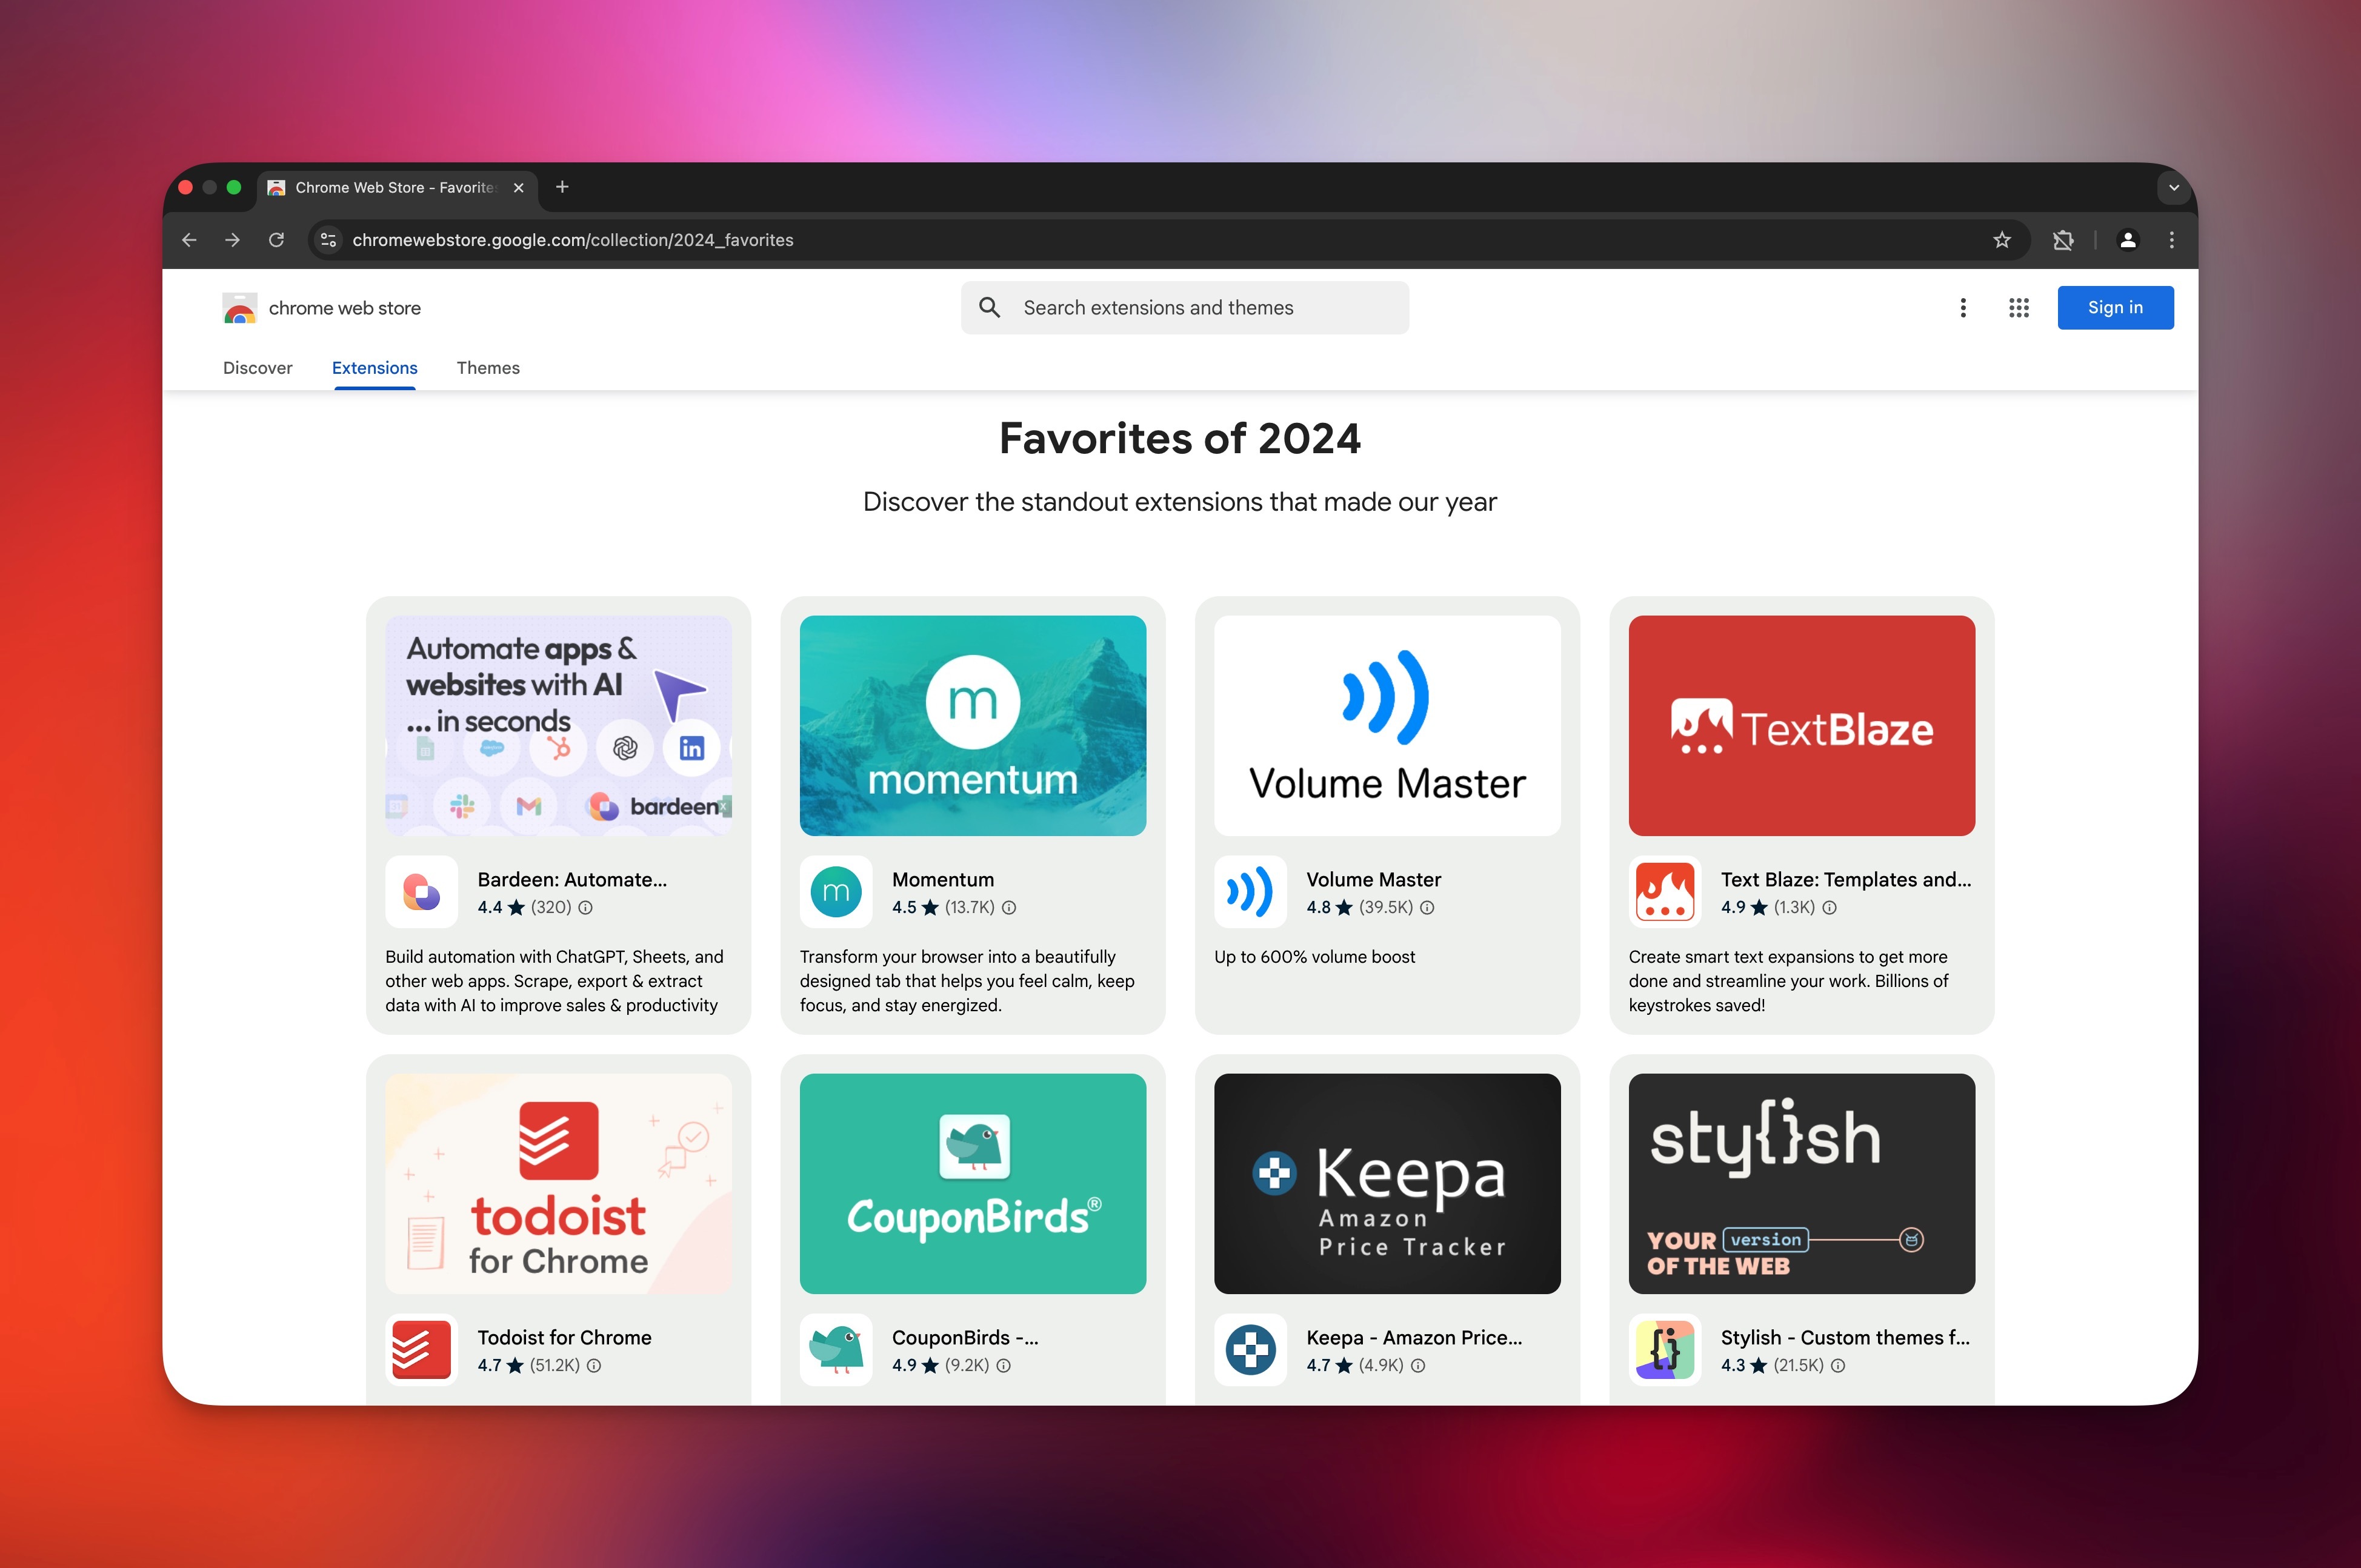This screenshot has width=2361, height=1568.
Task: Click the Volume Master small app icon
Action: click(1250, 892)
